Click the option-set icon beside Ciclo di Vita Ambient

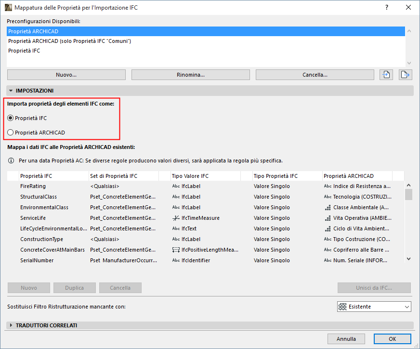coord(328,228)
